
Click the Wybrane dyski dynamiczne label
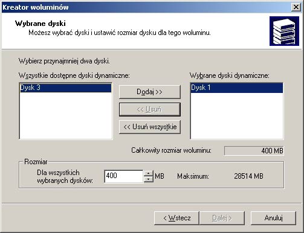pos(230,75)
